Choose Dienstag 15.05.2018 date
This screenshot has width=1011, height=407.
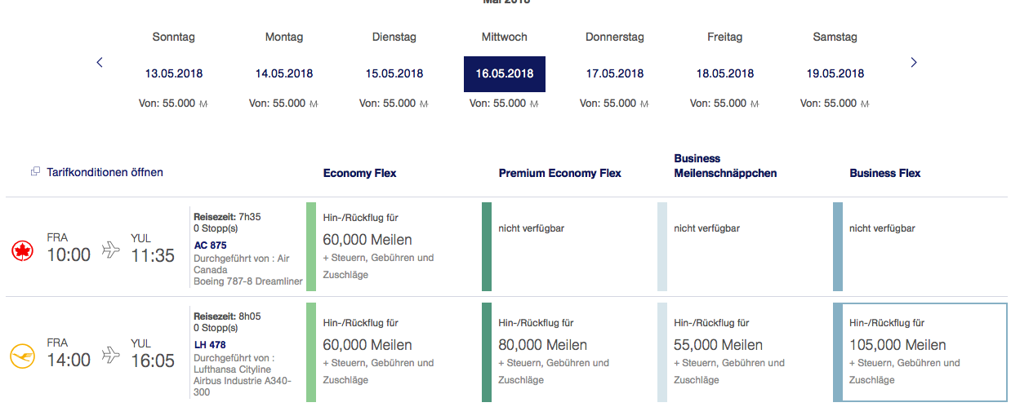[394, 73]
